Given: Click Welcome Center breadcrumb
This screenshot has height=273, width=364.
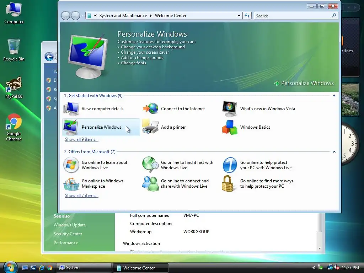Looking at the screenshot, I should tap(171, 16).
